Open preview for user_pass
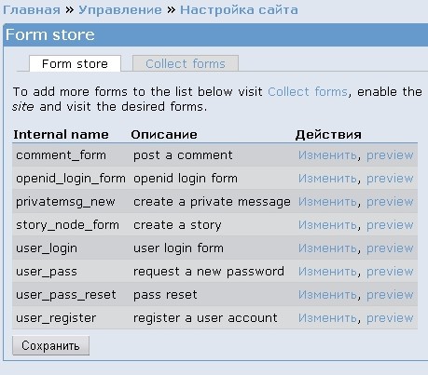 390,272
